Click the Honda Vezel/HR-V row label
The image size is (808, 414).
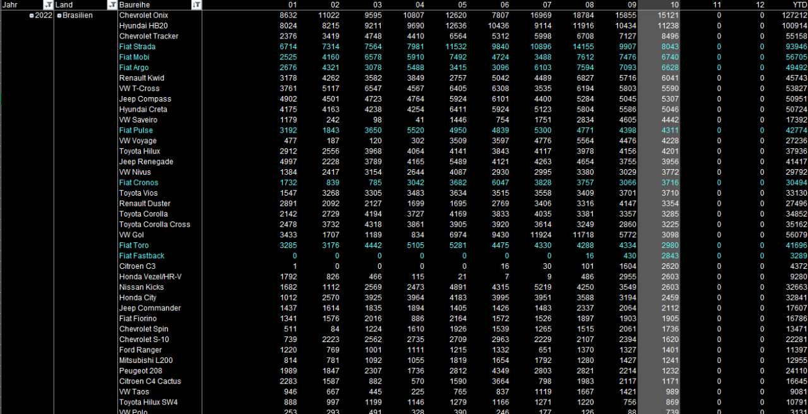pyautogui.click(x=150, y=276)
